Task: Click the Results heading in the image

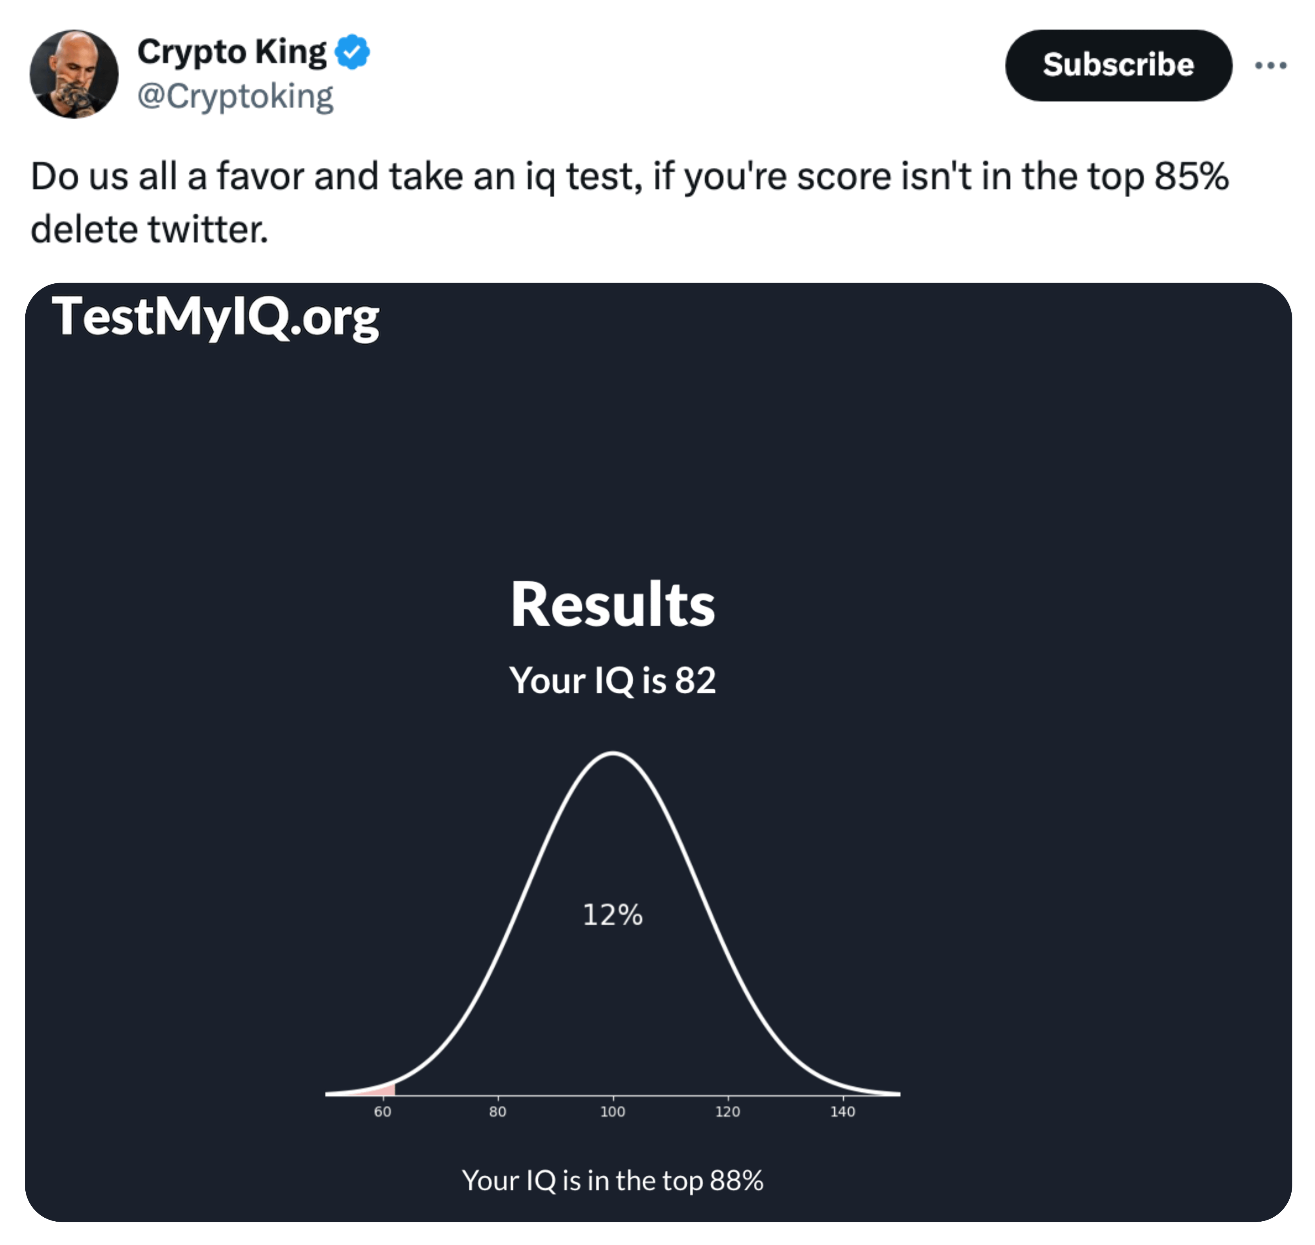Action: (612, 605)
